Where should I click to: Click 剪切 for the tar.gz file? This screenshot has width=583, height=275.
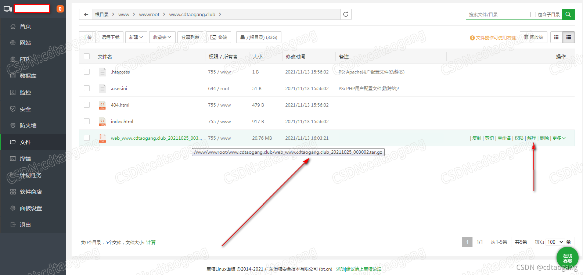(489, 138)
